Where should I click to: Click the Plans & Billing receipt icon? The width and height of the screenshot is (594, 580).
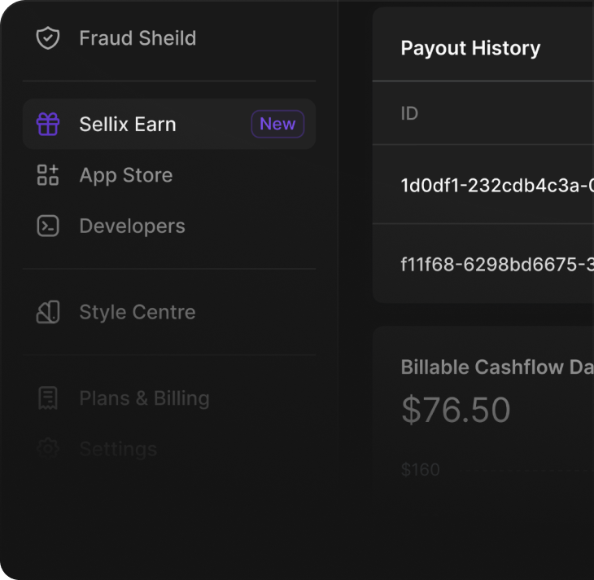point(48,398)
